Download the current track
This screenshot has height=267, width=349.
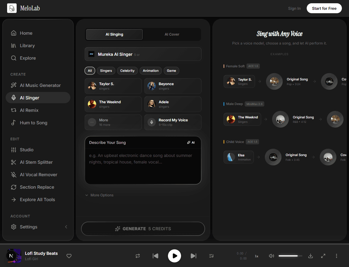pos(310,256)
